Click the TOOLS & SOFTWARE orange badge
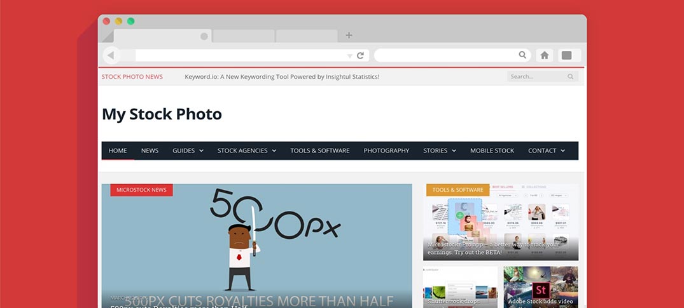The width and height of the screenshot is (684, 308). point(457,190)
